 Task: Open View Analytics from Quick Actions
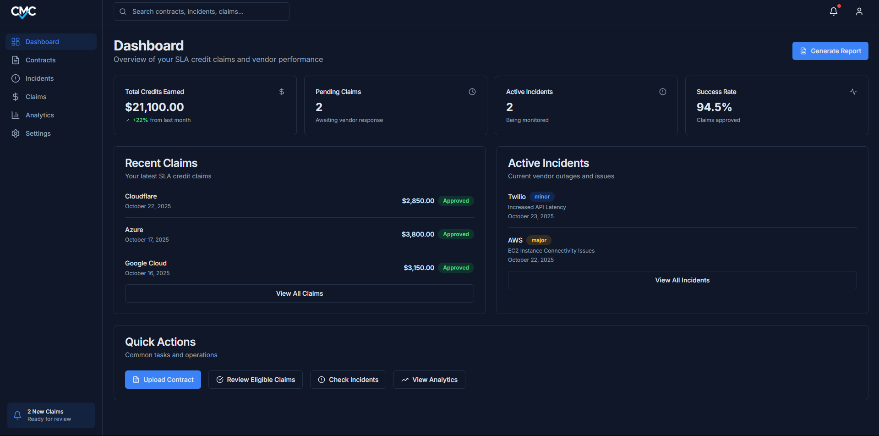point(429,380)
